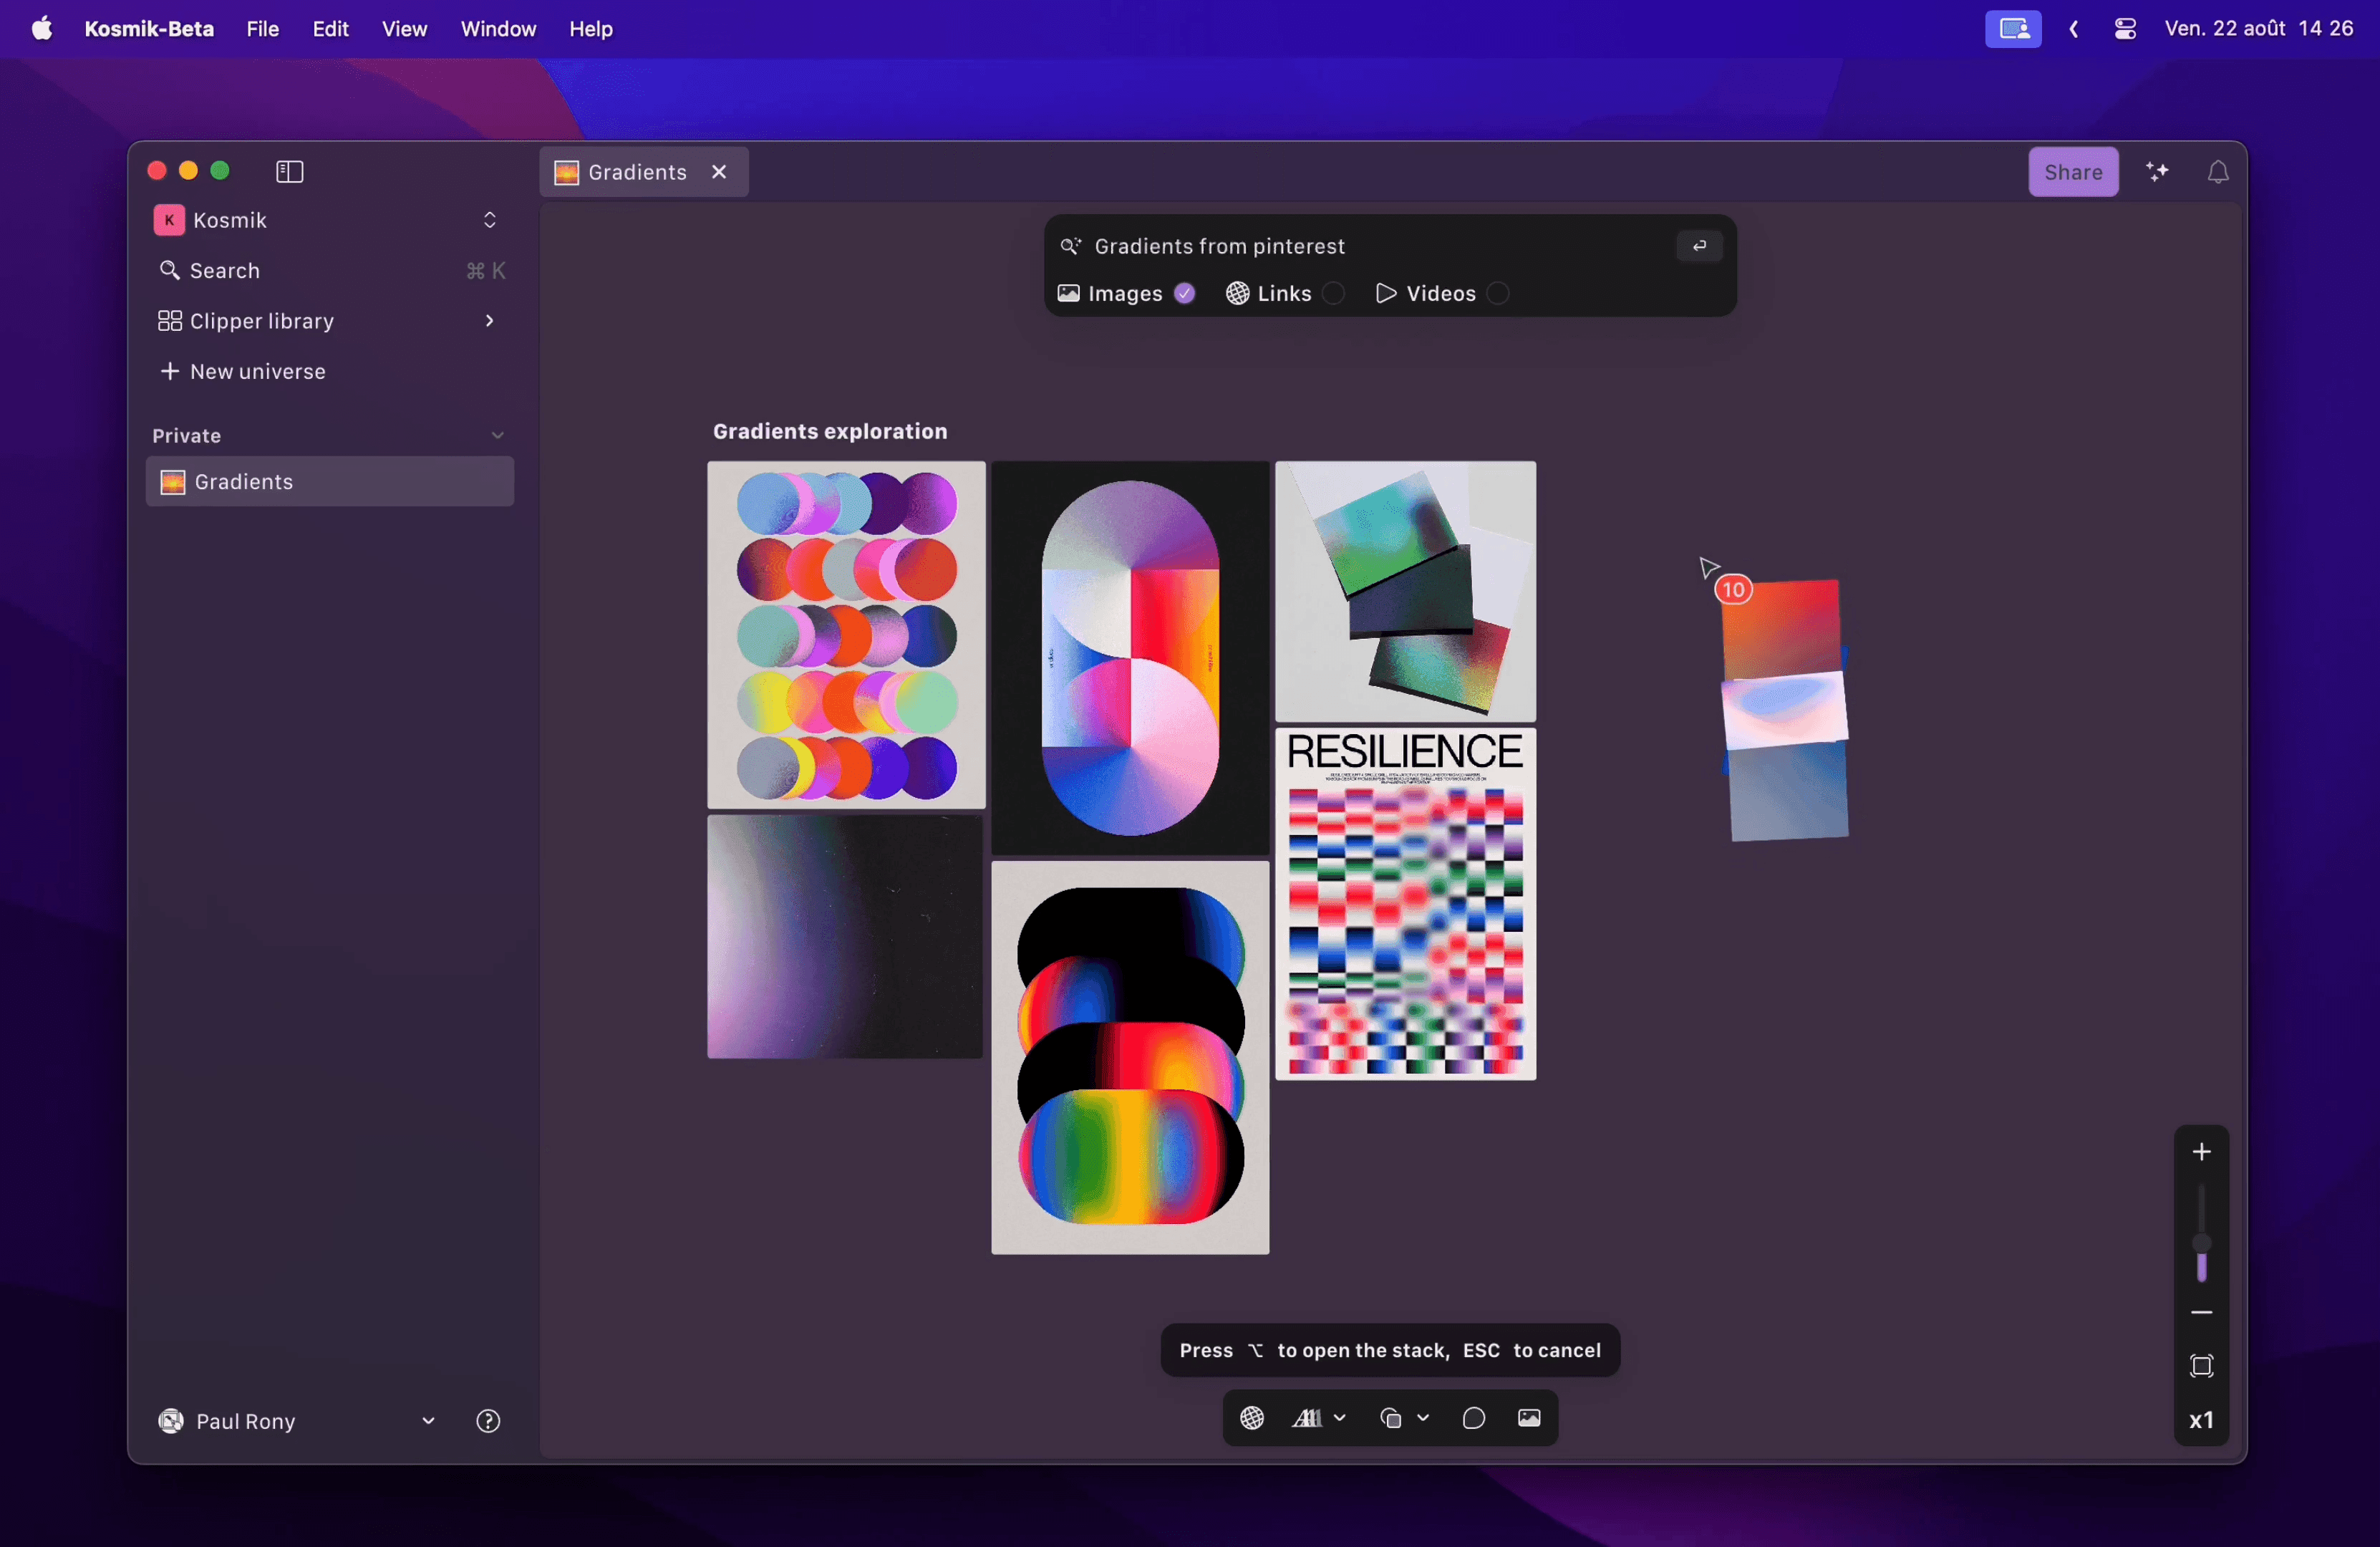
Task: Adjust the canvas zoom slider handle
Action: coord(2201,1244)
